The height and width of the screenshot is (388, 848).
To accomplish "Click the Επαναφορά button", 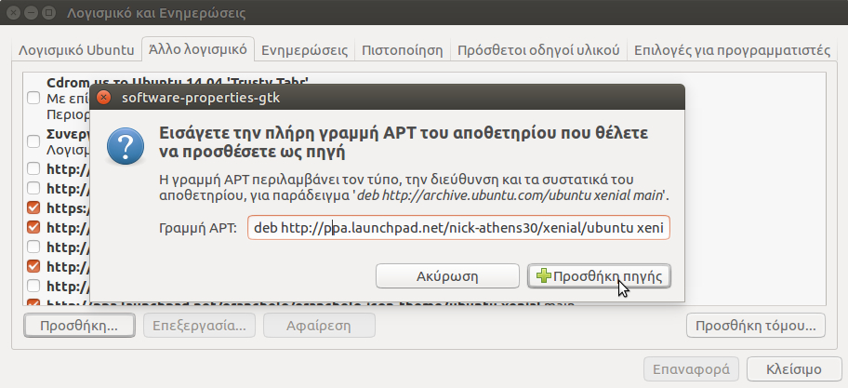I will point(692,368).
